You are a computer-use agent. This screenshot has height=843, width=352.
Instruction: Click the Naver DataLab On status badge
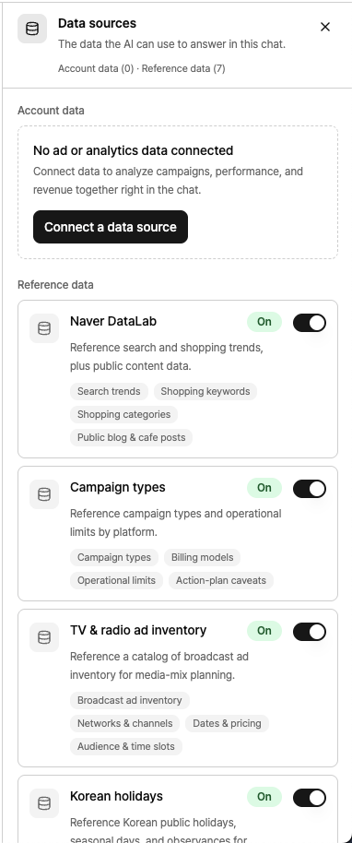264,322
